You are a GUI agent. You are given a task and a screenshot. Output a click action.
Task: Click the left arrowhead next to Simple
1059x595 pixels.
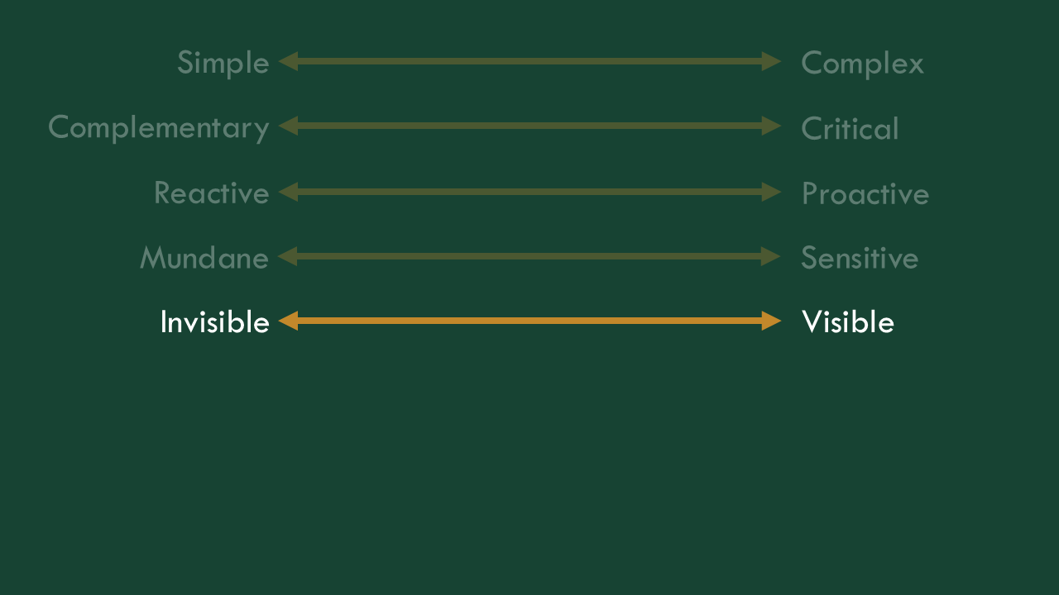pyautogui.click(x=288, y=61)
